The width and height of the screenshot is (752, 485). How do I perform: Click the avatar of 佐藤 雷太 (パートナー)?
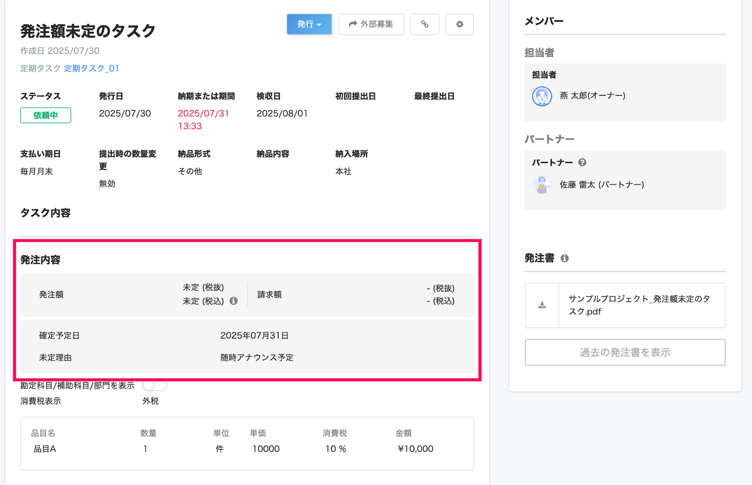point(542,185)
